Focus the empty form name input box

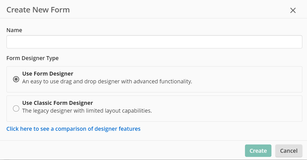154,42
